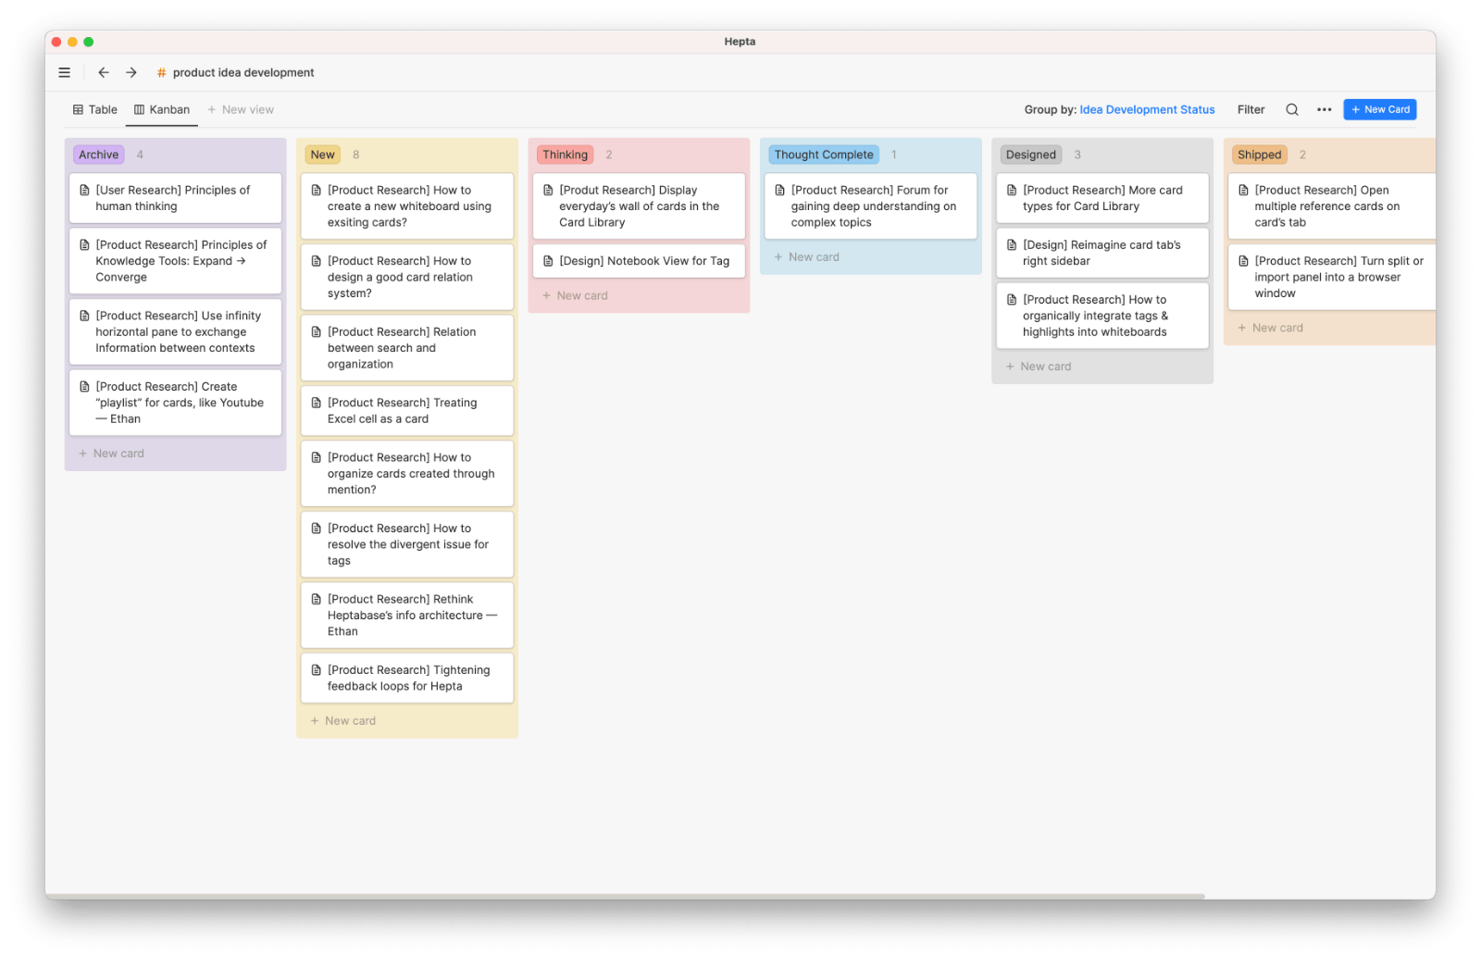Image resolution: width=1481 pixels, height=959 pixels.
Task: Click the purple Archive column label
Action: (98, 155)
